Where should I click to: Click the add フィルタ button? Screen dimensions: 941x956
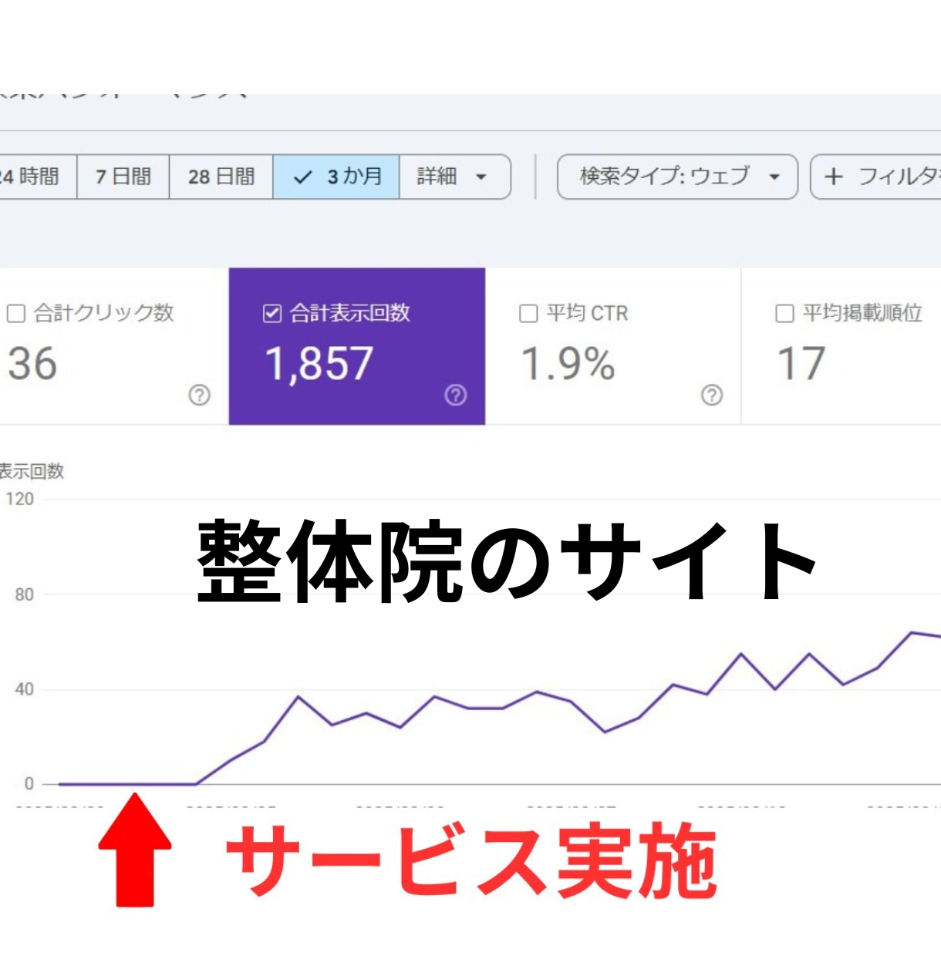tap(876, 177)
